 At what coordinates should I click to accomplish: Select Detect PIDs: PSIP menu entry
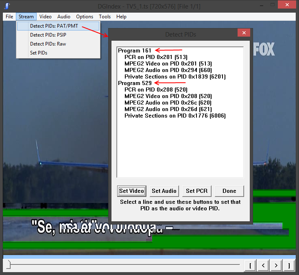[48, 35]
